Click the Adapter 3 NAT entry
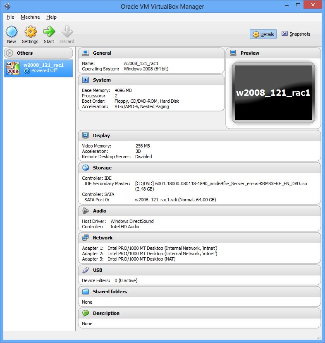 142,259
